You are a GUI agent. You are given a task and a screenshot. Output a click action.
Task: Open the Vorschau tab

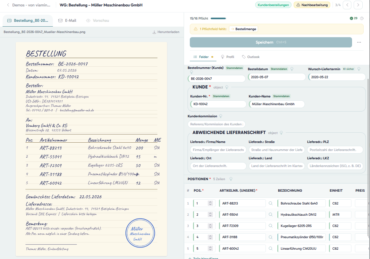click(97, 21)
